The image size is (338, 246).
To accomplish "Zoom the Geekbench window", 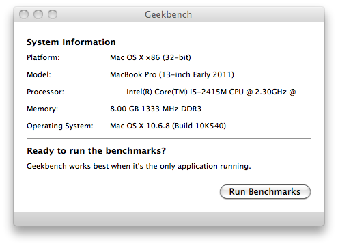I will [x=53, y=14].
